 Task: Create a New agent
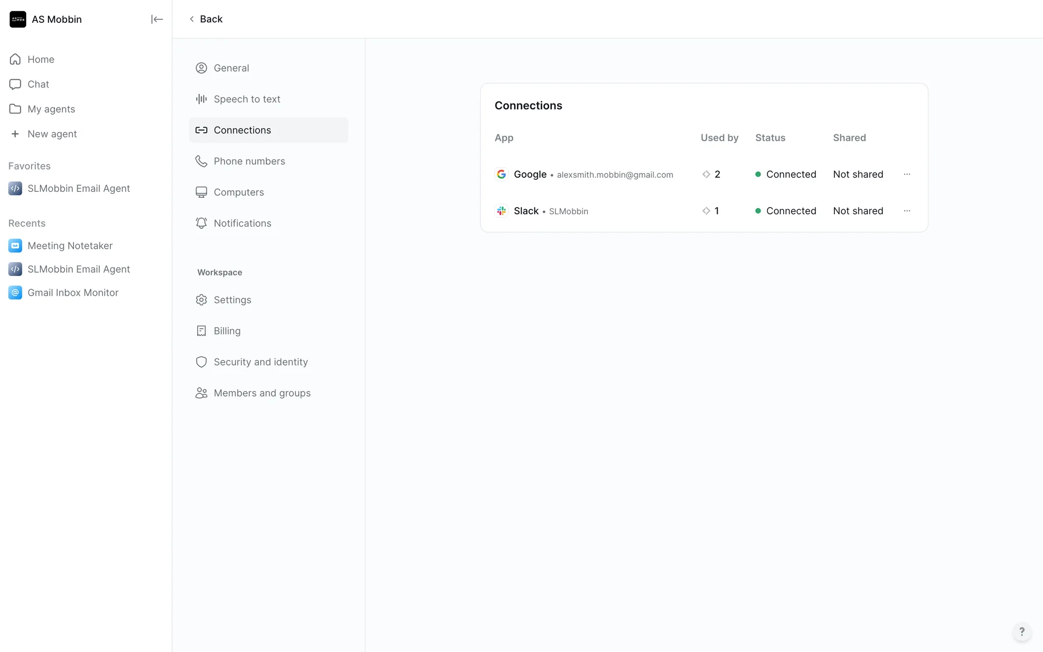coord(52,134)
